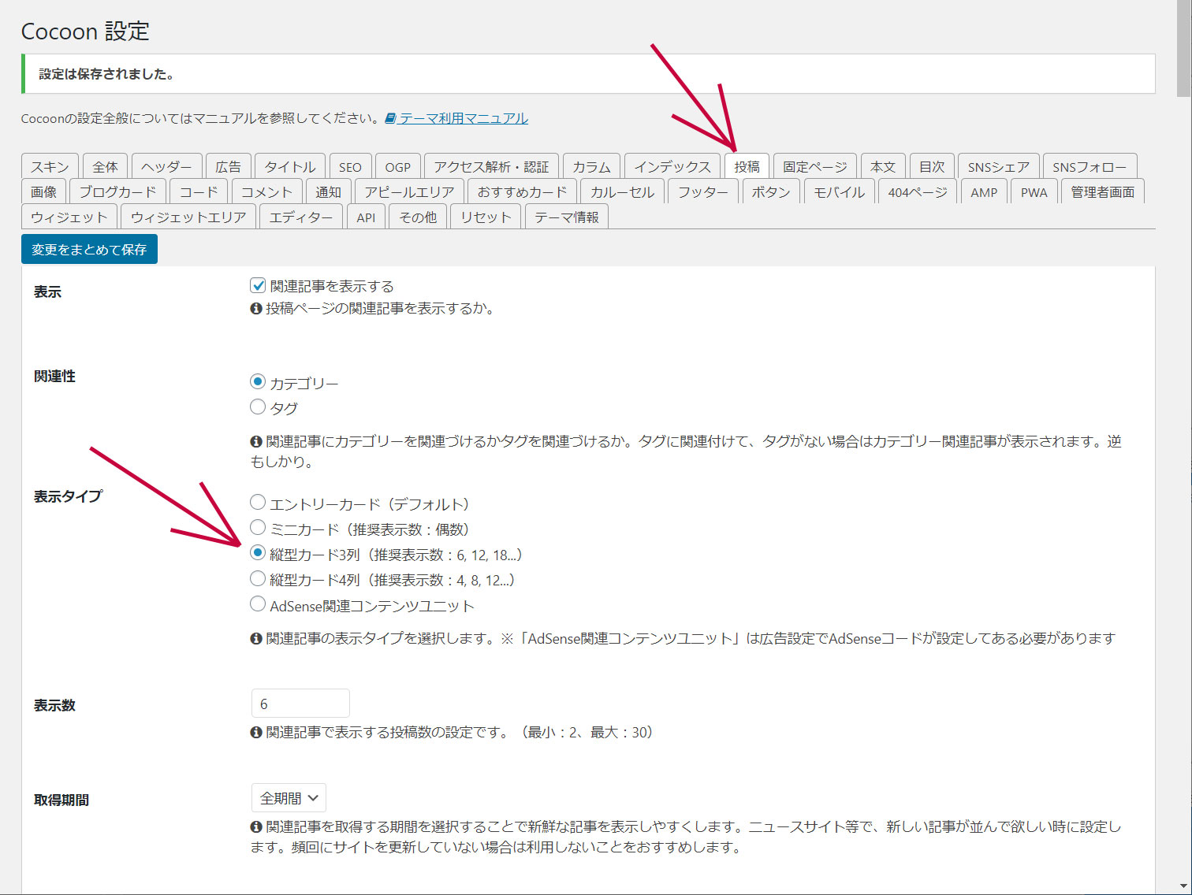The height and width of the screenshot is (895, 1192).
Task: Open the 404ページ tab
Action: coord(918,191)
